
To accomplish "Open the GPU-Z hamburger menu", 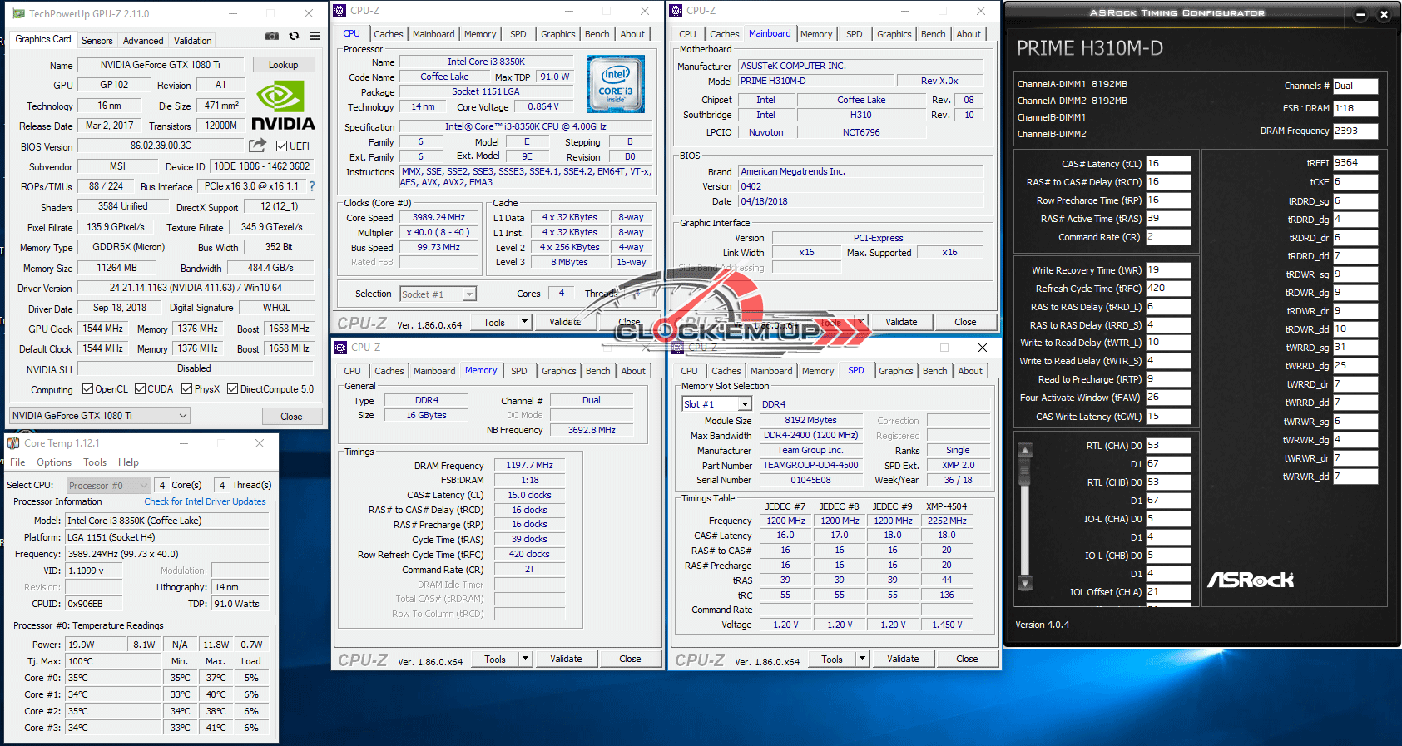I will (315, 37).
